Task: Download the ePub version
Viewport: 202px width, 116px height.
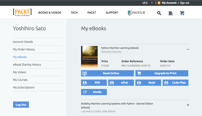Action: [121, 83]
